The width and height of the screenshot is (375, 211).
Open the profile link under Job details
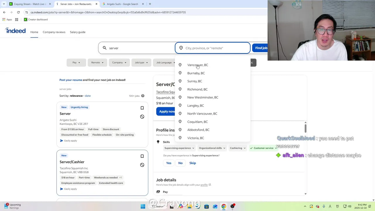pyautogui.click(x=204, y=185)
